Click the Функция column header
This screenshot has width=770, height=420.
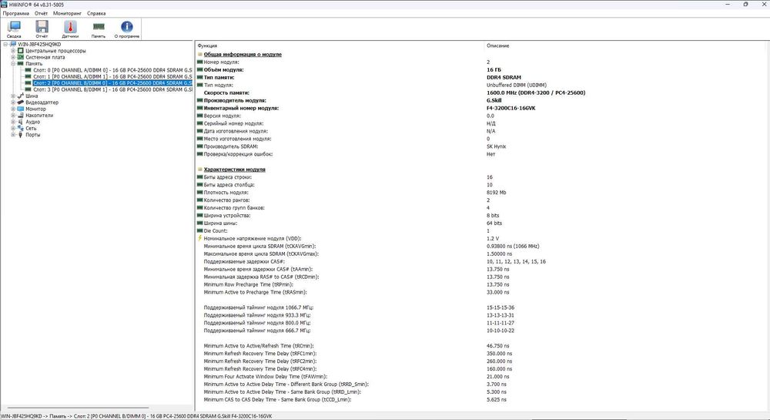(207, 45)
